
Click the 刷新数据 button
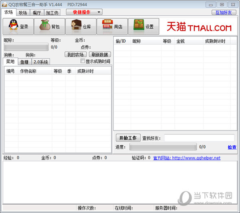point(100,54)
